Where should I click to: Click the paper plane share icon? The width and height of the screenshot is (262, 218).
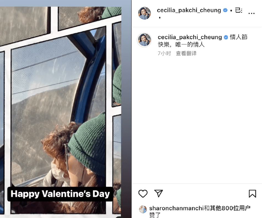tap(159, 193)
